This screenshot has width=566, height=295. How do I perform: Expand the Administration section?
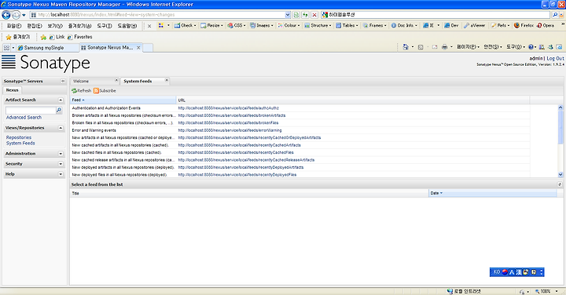click(x=61, y=154)
